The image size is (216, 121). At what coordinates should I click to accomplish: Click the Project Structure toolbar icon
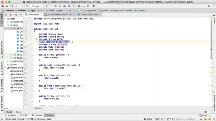(94, 6)
